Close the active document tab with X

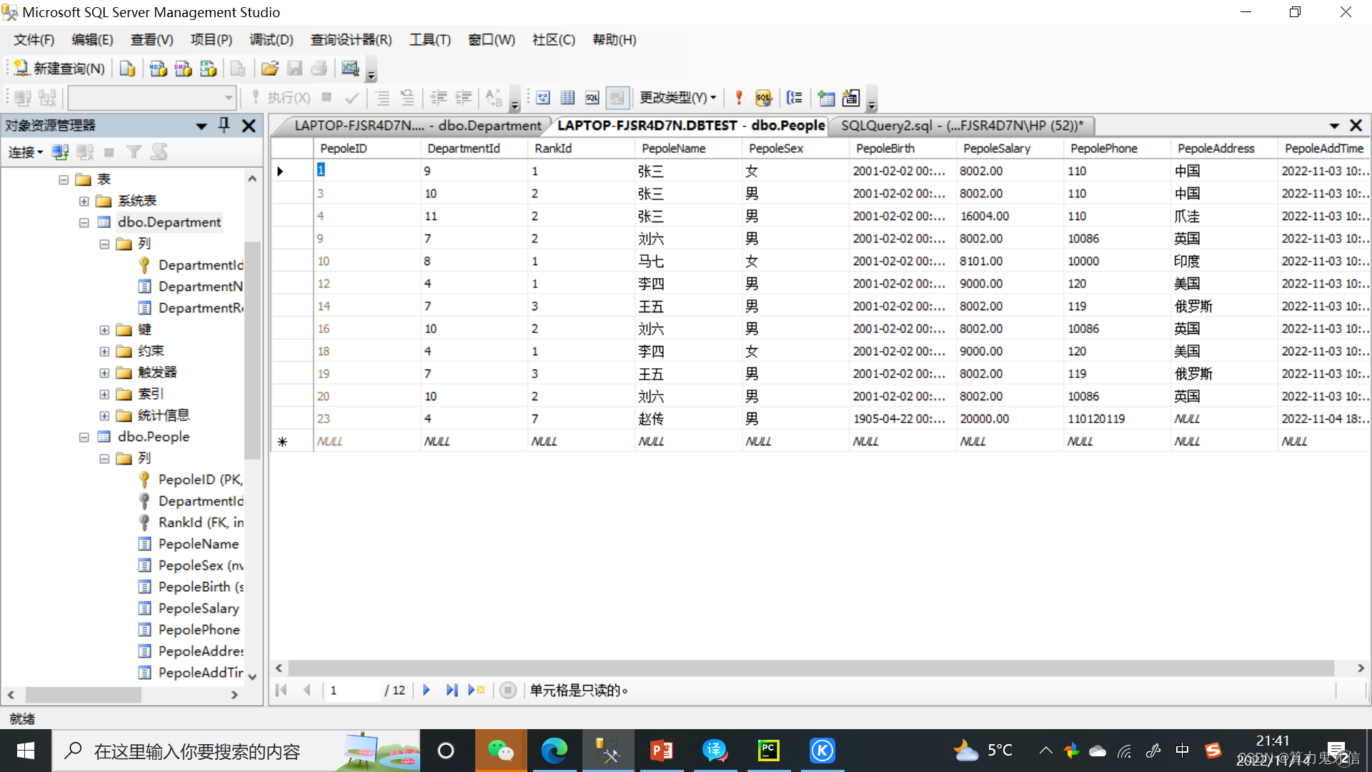tap(1356, 126)
